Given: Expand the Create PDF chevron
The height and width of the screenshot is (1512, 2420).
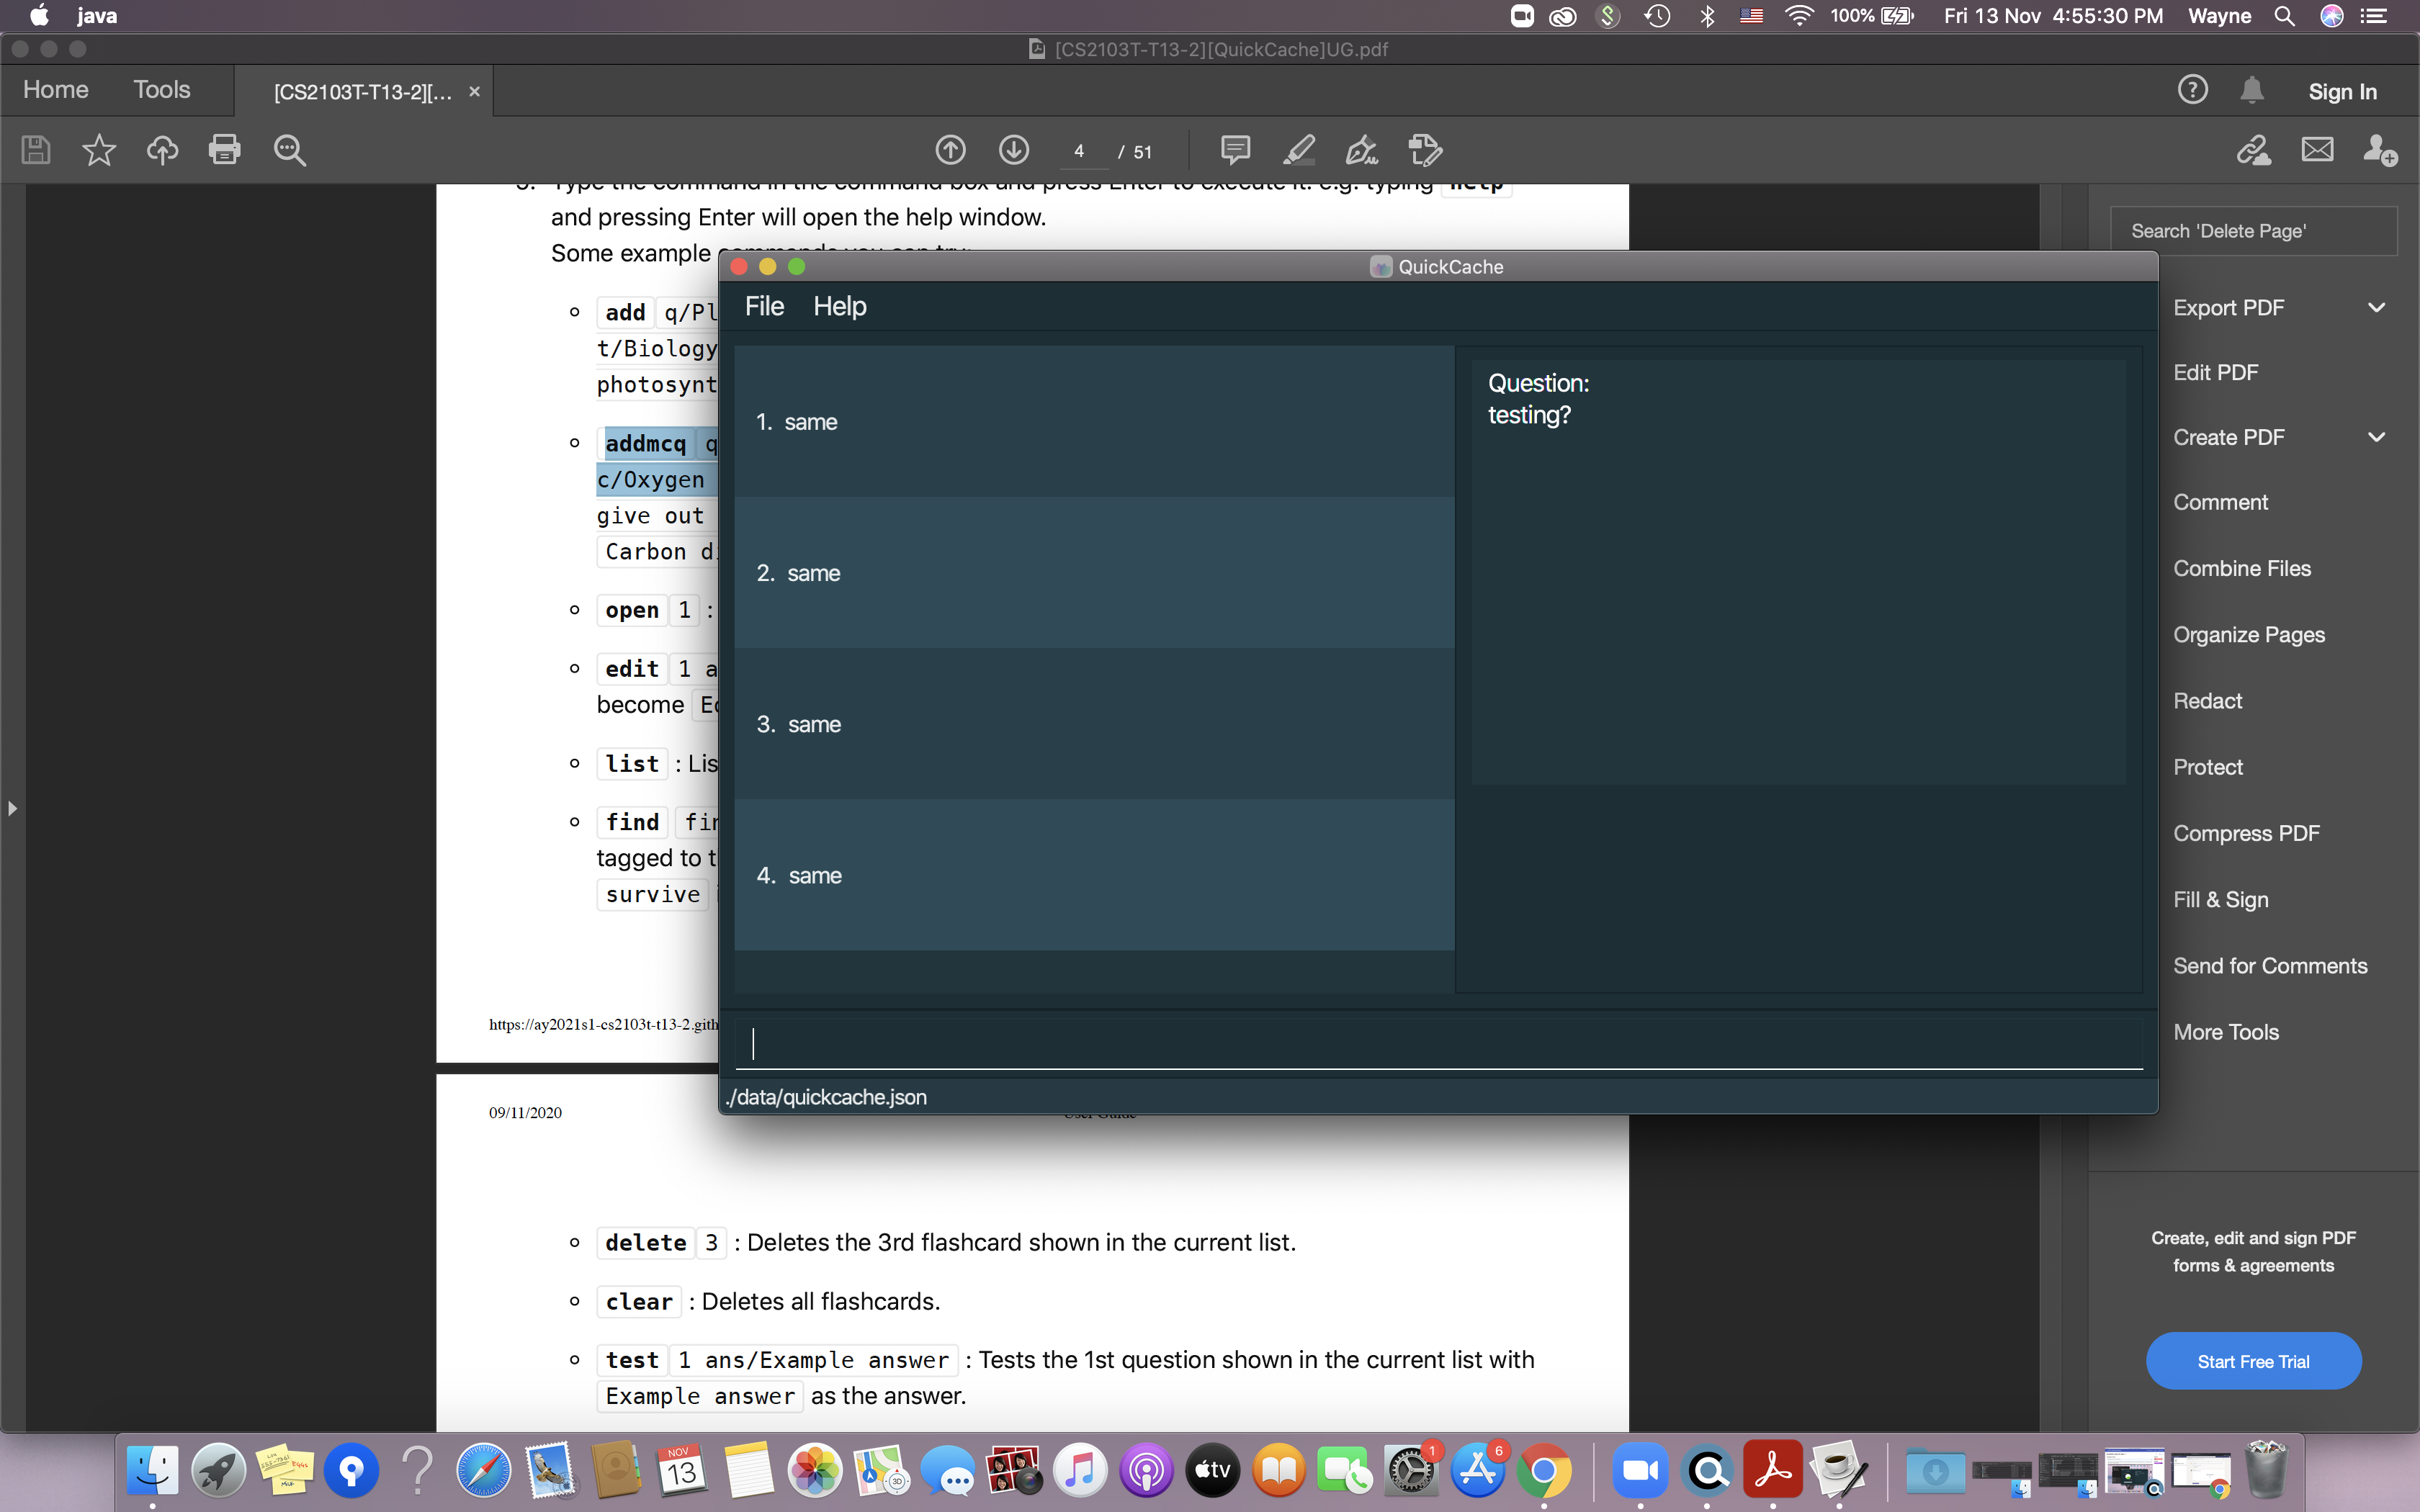Looking at the screenshot, I should coord(2376,437).
